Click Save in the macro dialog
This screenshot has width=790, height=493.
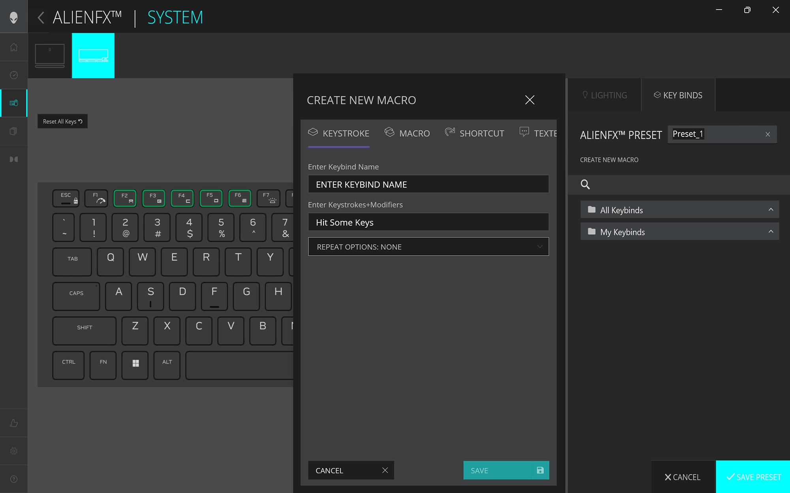506,470
